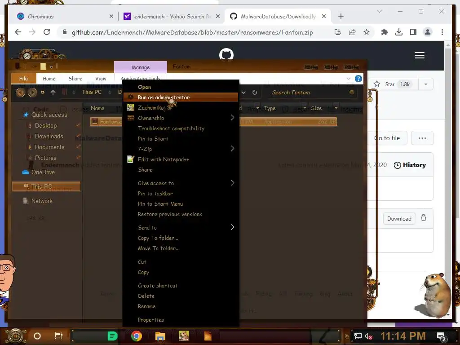Open the address bar history dropdown in Explorer

pyautogui.click(x=243, y=93)
